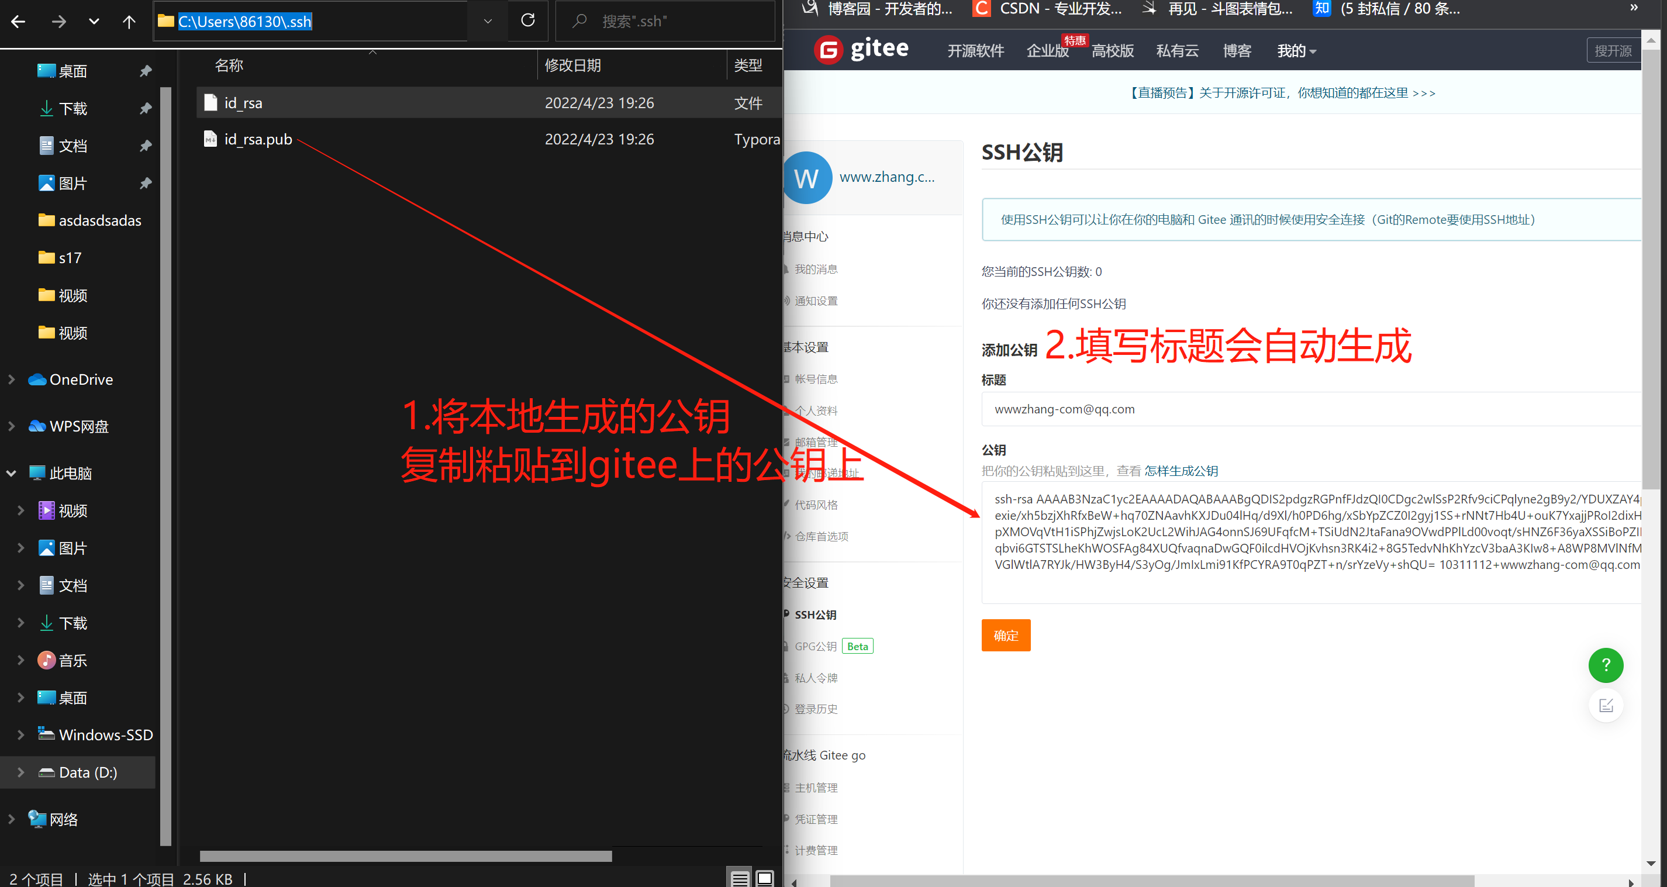
Task: Open 私人令牌 in settings sidebar
Action: 816,678
